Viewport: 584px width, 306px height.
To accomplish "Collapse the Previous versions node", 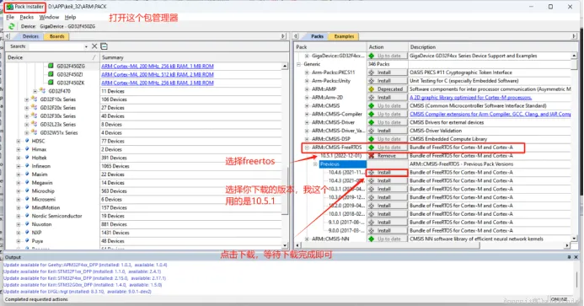I will [x=315, y=164].
